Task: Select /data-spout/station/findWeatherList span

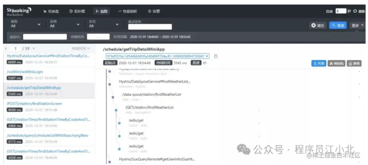Action: click(152, 94)
